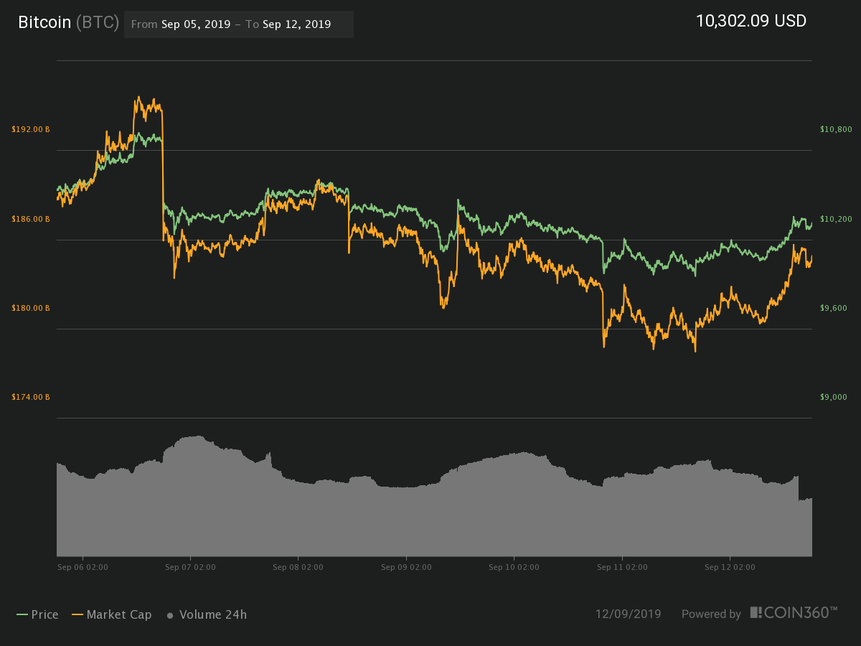Click the Bitcoin (BTC) title
This screenshot has width=861, height=646.
tap(68, 22)
